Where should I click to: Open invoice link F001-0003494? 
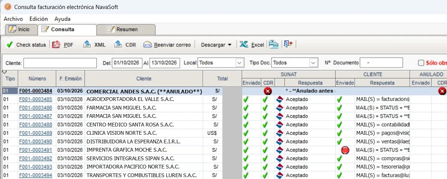point(36,175)
